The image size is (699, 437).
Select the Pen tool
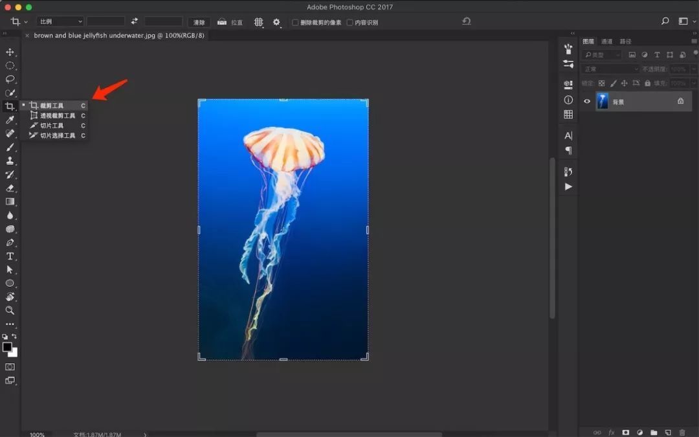[10, 242]
